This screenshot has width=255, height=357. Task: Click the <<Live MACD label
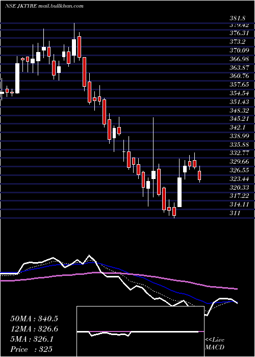tap(215, 343)
